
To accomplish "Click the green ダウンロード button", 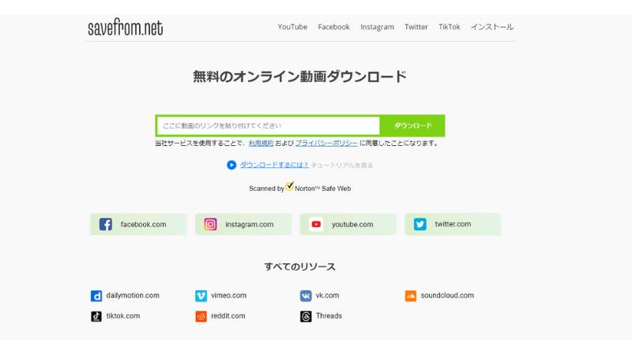I will (x=412, y=125).
